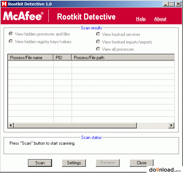Minimize the Rootkit Detective window
The height and width of the screenshot is (173, 183).
166,4
